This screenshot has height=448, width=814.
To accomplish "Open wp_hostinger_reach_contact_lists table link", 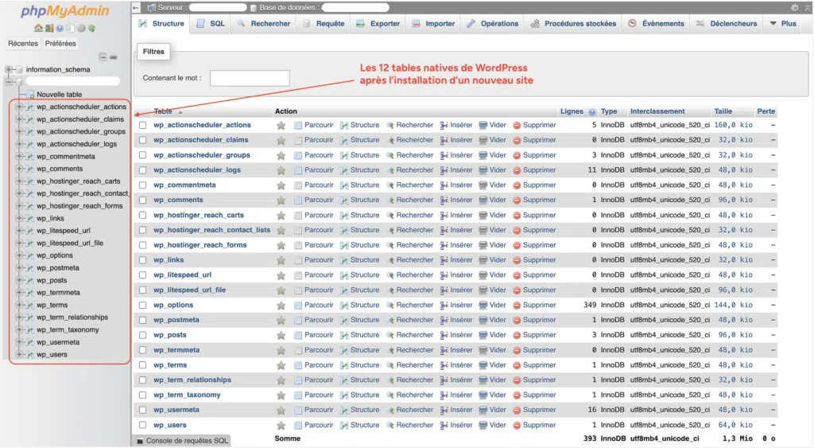I will click(x=211, y=230).
